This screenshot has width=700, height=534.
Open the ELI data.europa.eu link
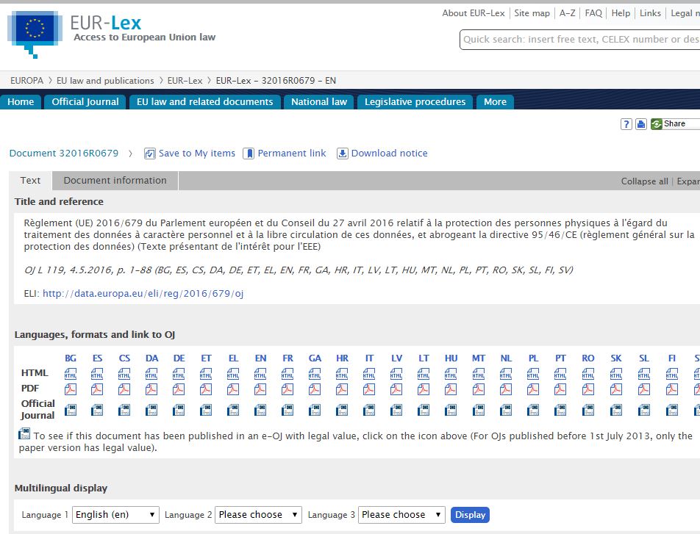coord(143,294)
